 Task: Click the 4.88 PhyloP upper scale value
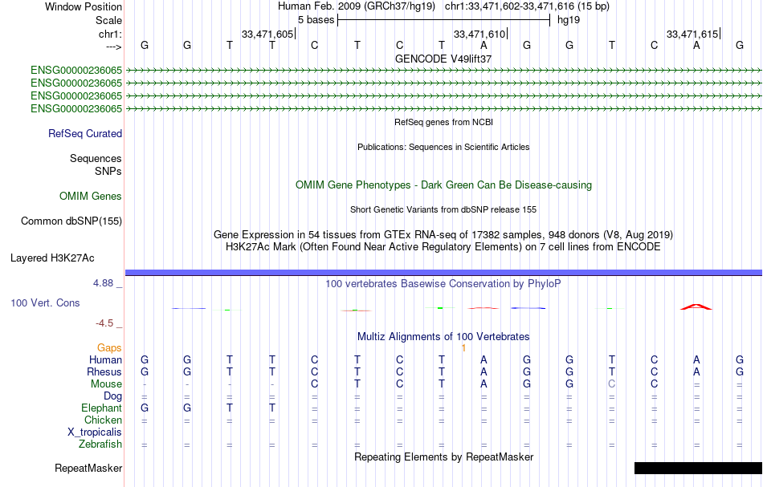click(x=103, y=283)
